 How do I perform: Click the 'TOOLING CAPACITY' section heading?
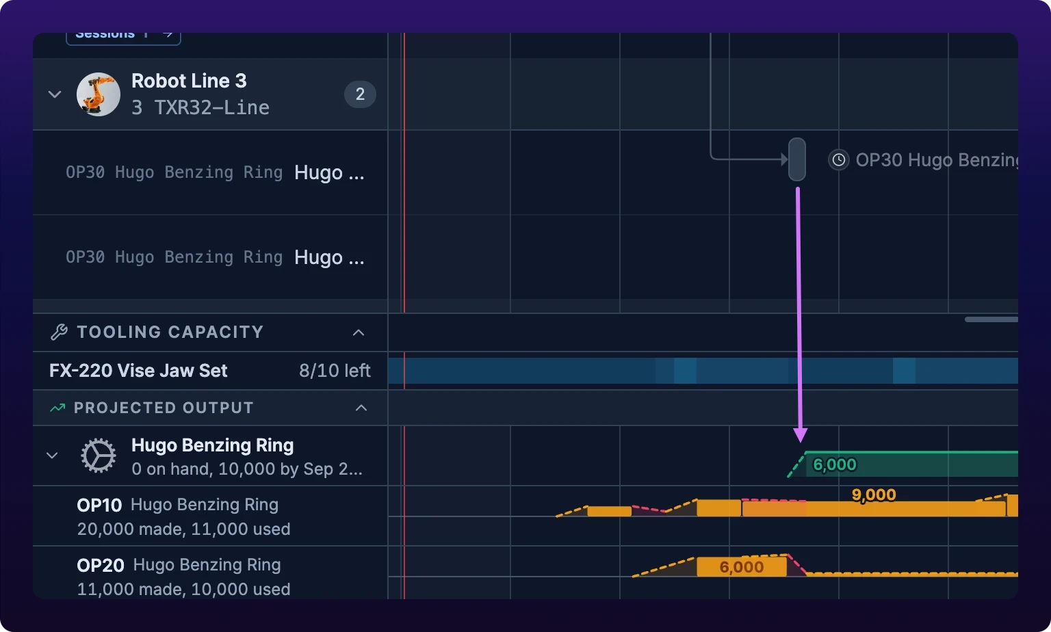tap(170, 332)
